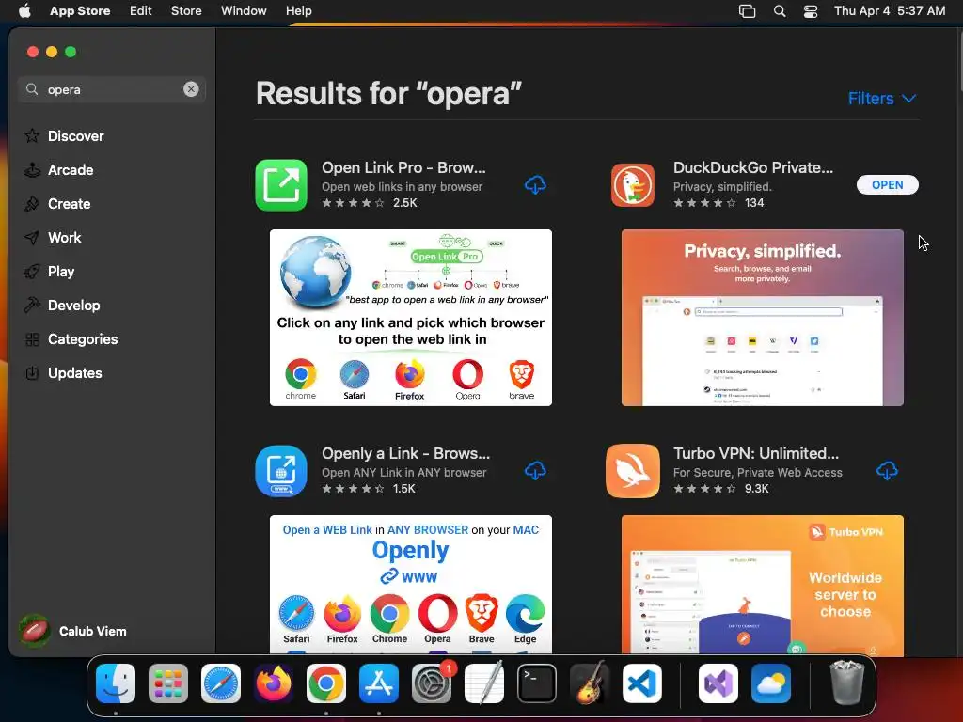The image size is (963, 722).
Task: Click the Turbo VPN app icon
Action: (x=633, y=471)
